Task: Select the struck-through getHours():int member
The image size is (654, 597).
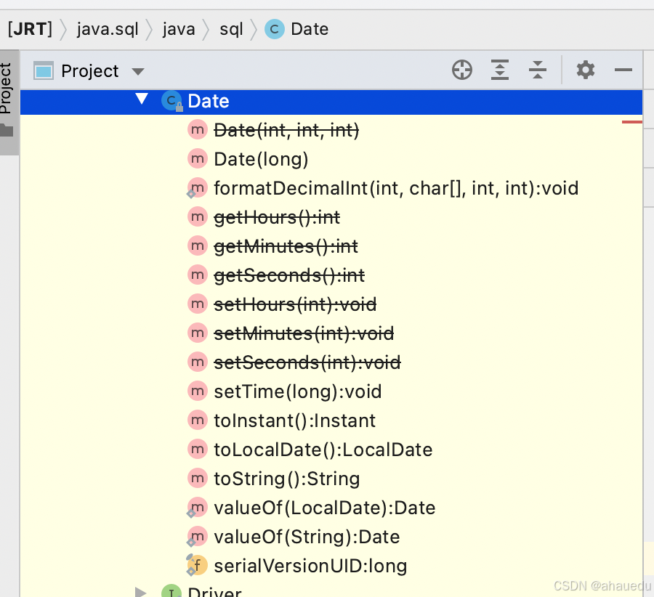Action: click(276, 217)
